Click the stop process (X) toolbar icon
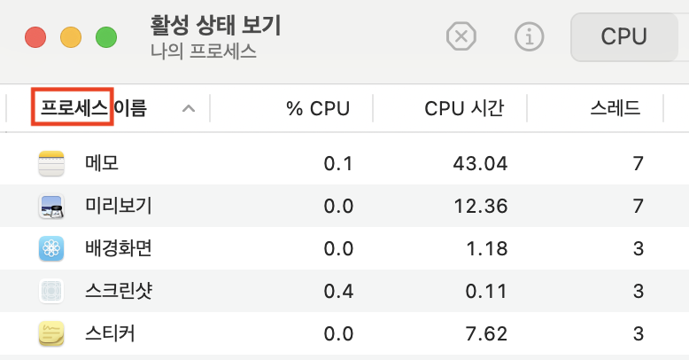 click(x=461, y=36)
